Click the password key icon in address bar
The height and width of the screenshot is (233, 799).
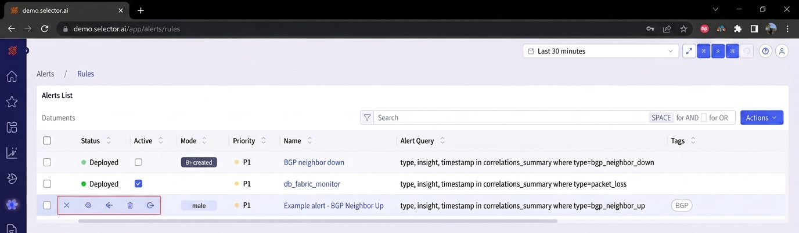point(651,28)
